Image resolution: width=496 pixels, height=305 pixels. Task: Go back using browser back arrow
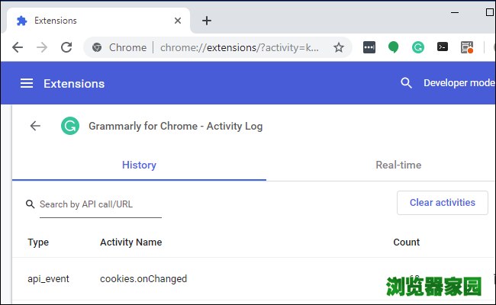(x=18, y=47)
